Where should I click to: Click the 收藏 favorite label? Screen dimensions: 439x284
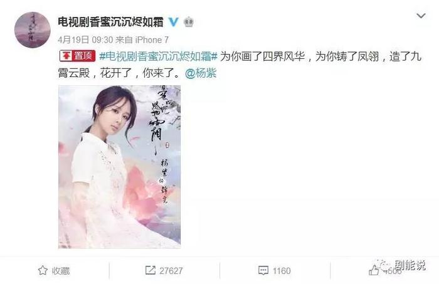tap(60, 271)
